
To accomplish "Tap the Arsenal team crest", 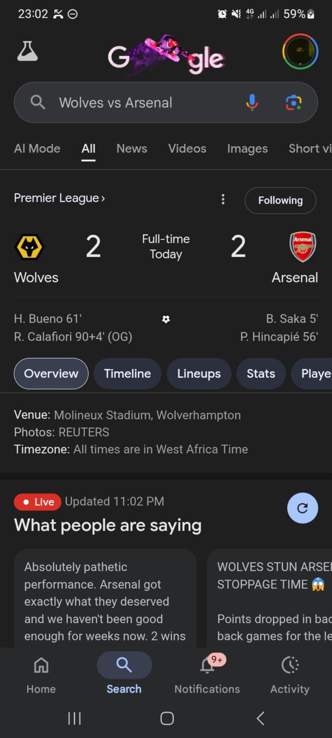I will click(x=302, y=247).
